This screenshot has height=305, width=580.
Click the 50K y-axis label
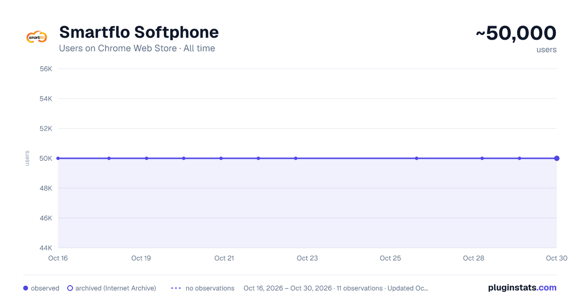[x=46, y=158]
